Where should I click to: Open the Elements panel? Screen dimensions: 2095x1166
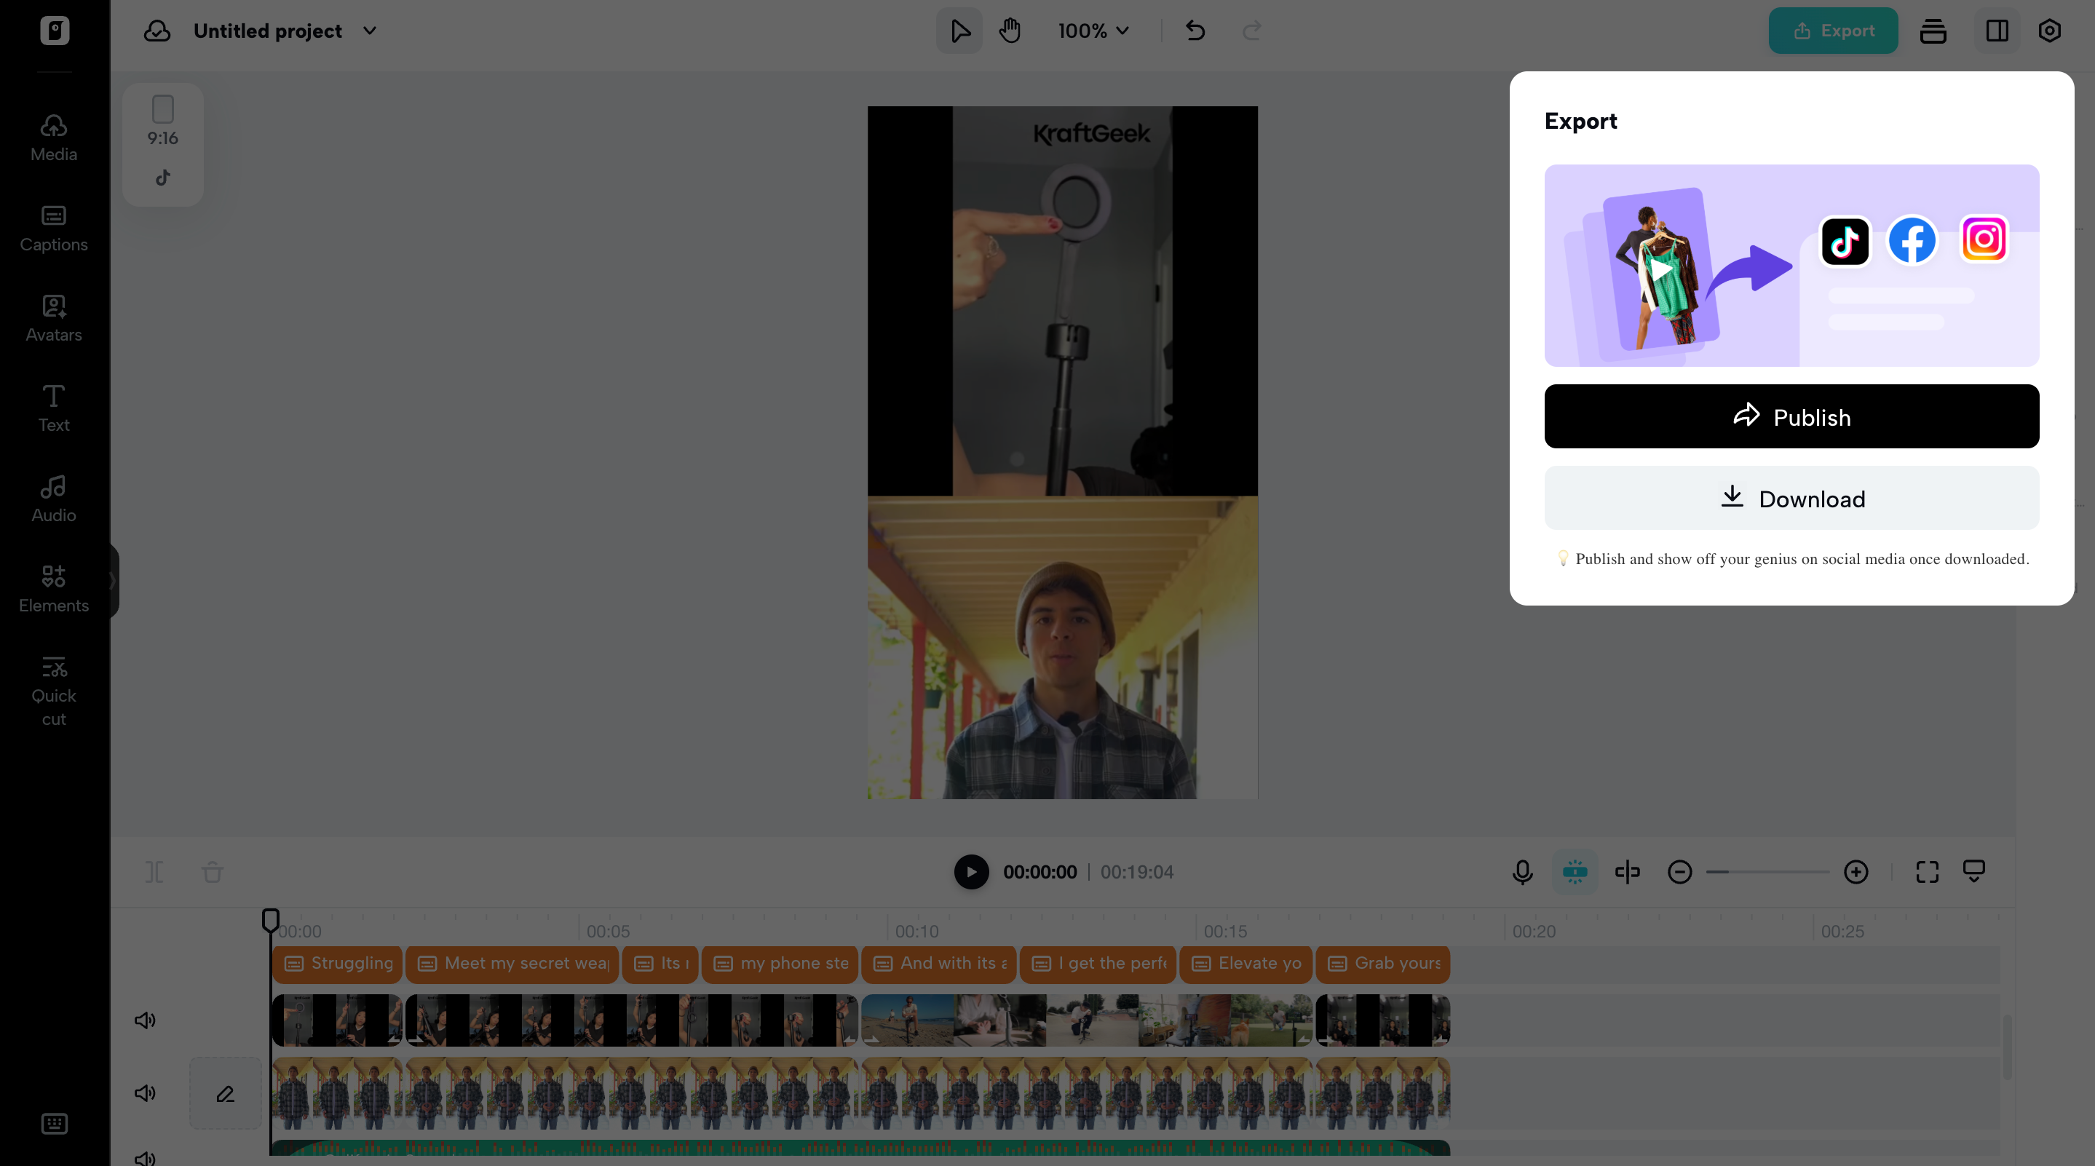[54, 590]
